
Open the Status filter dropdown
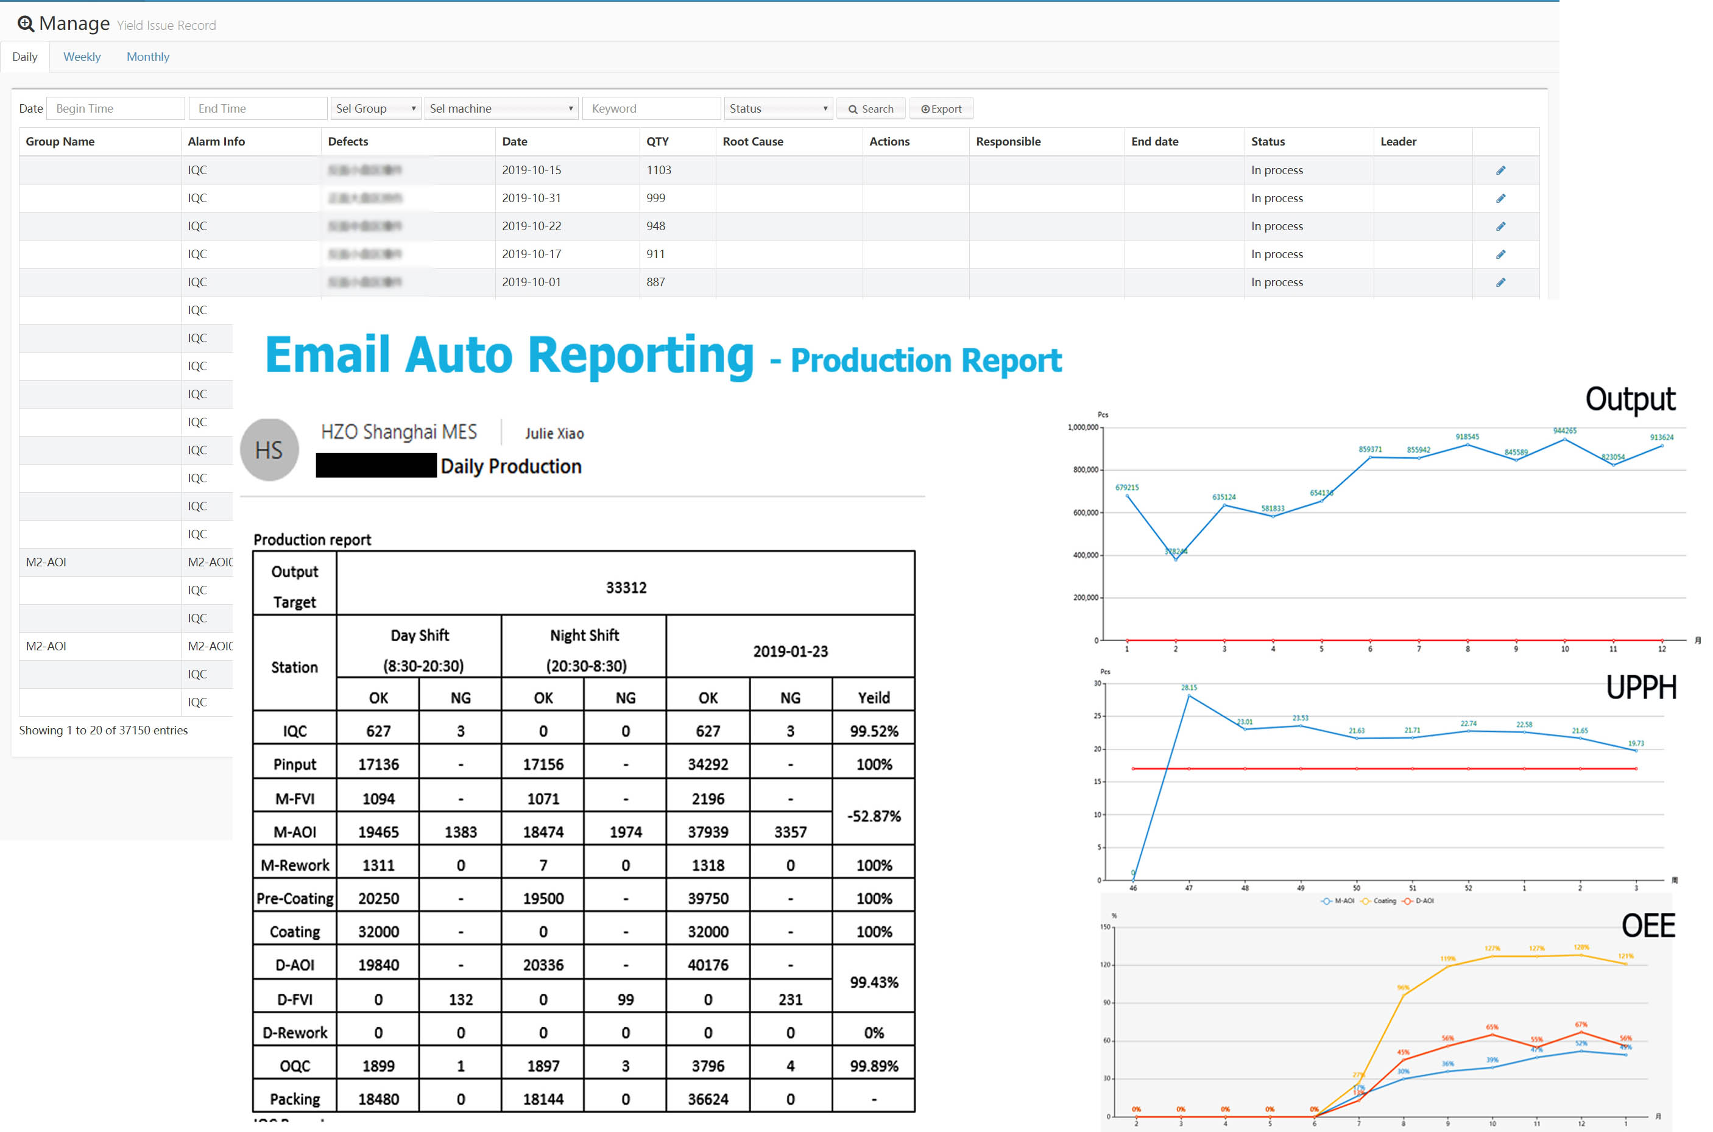point(778,108)
